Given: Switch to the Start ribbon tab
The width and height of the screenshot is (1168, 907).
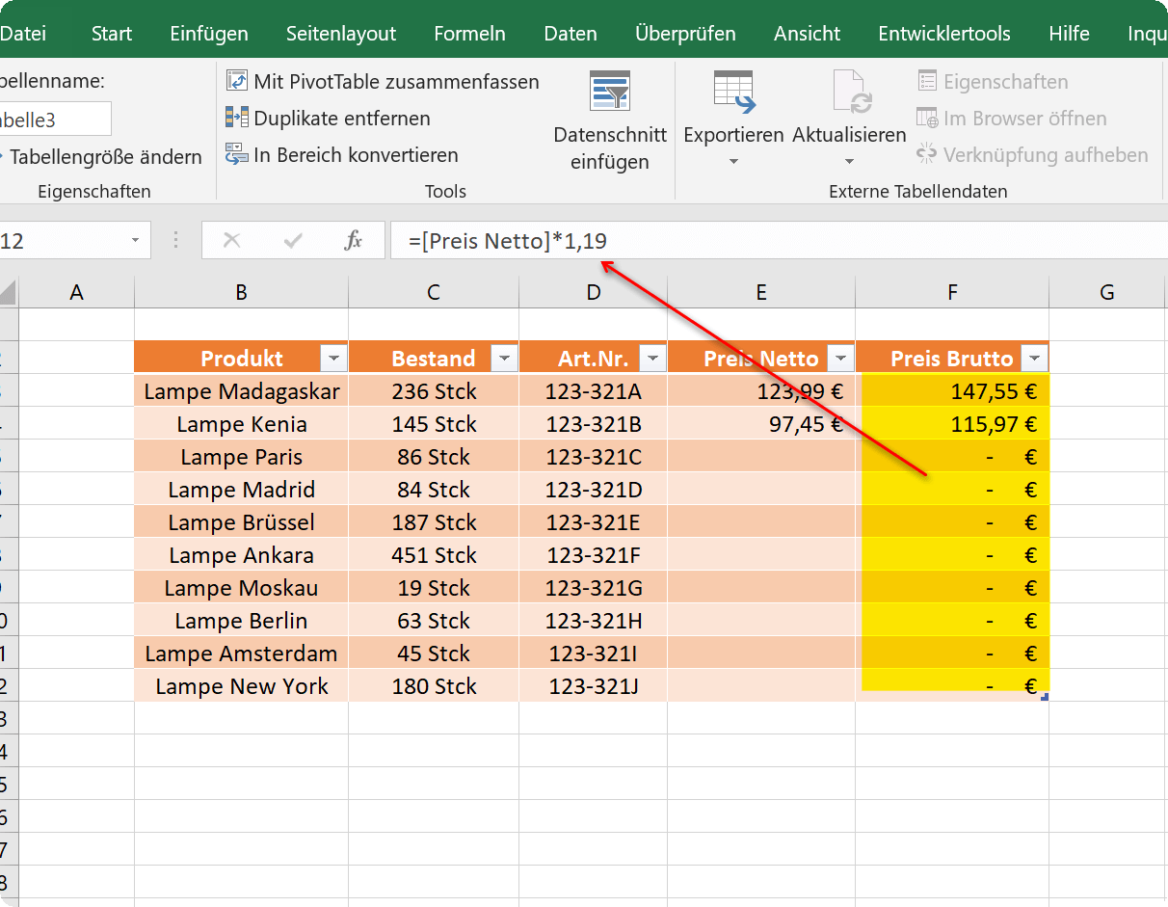Looking at the screenshot, I should coord(112,34).
